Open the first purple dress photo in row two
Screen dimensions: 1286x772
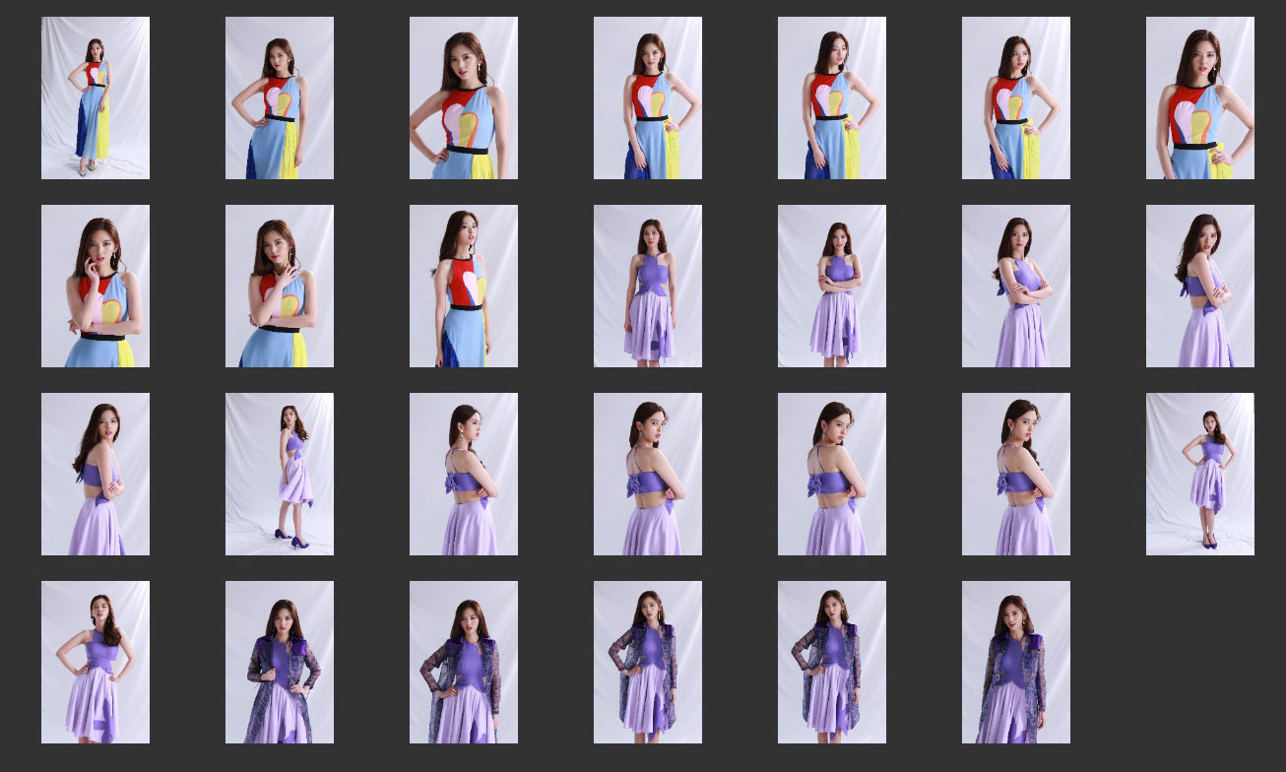[647, 286]
